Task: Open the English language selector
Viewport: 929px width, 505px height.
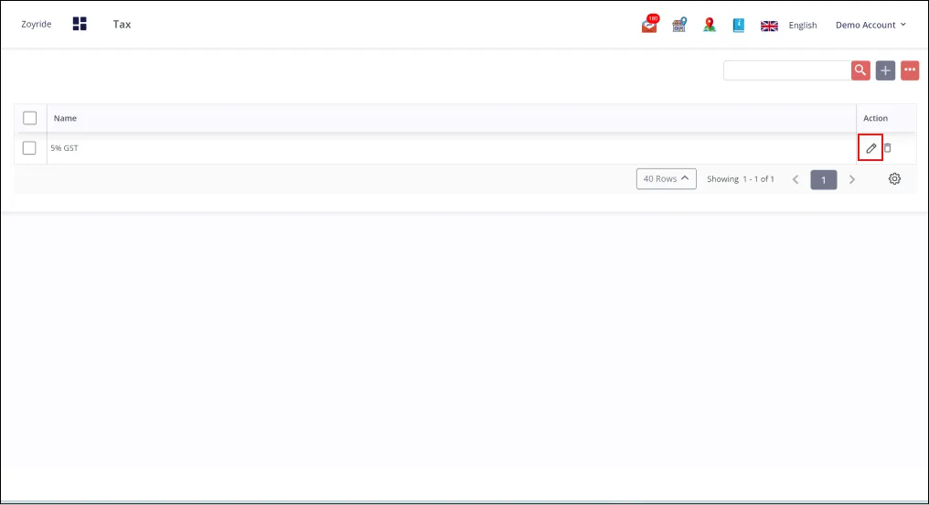Action: coord(802,25)
